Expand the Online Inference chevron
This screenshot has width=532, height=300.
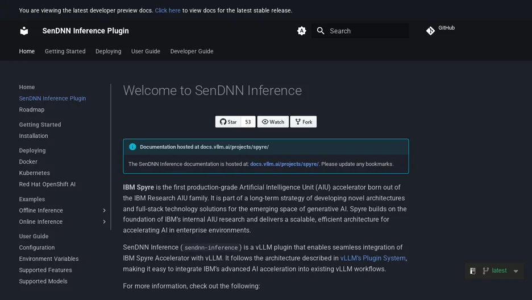[x=104, y=221]
